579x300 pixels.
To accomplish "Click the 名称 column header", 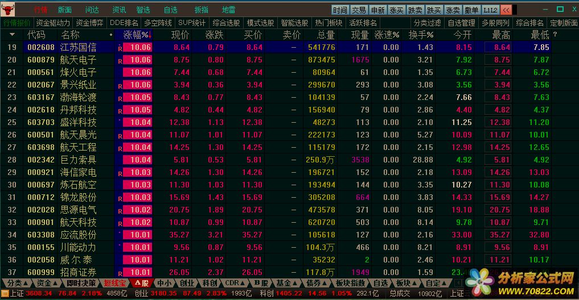I will click(71, 35).
